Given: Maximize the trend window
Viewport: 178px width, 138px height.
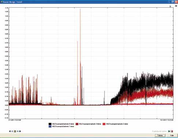Looking at the screenshot, I should tap(173, 2).
